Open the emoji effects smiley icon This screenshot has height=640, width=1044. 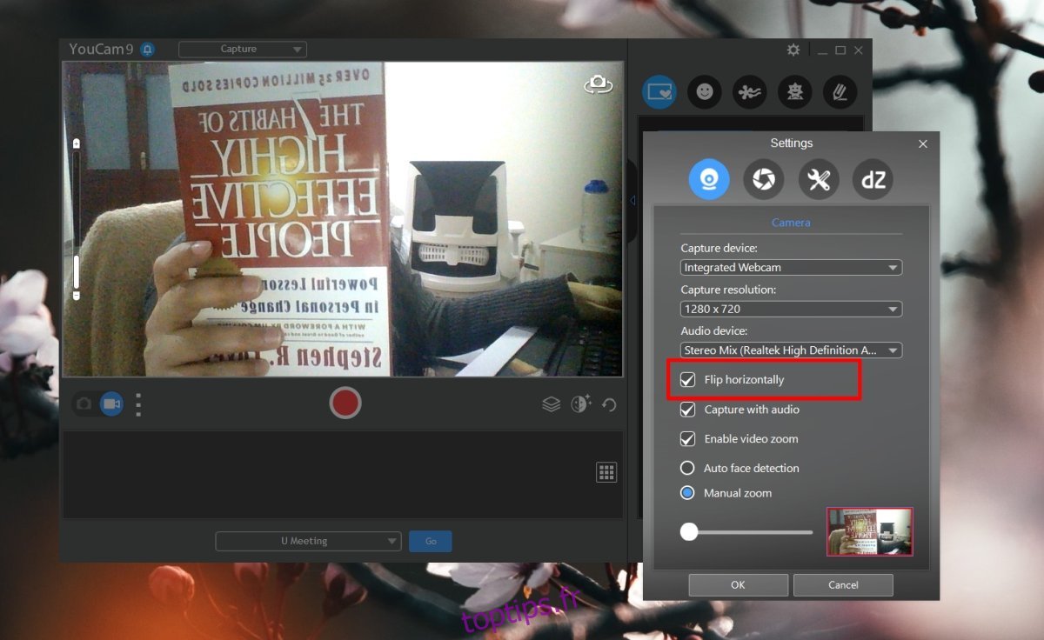pos(704,91)
